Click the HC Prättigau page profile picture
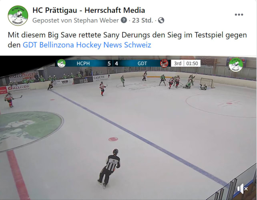The image size is (257, 200). click(18, 16)
